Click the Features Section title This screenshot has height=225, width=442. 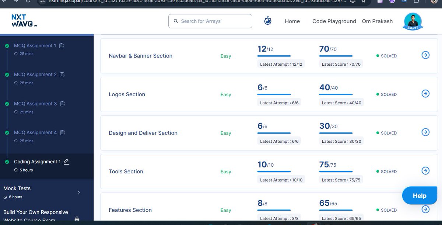tap(130, 210)
